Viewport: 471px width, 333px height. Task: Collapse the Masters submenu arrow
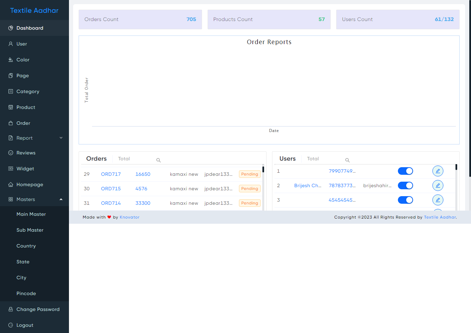click(61, 199)
